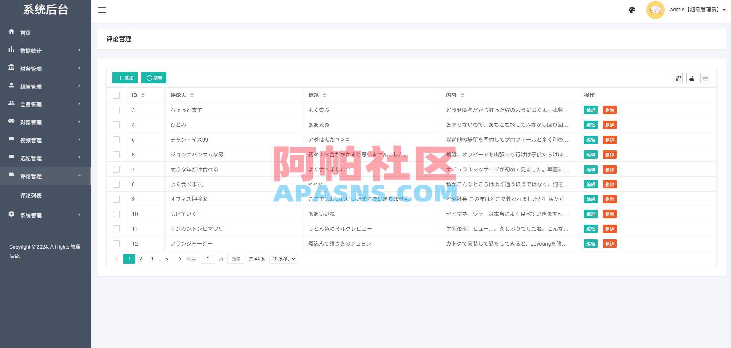Click the admin avatar image

coord(655,10)
